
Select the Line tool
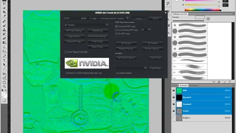[4, 69]
